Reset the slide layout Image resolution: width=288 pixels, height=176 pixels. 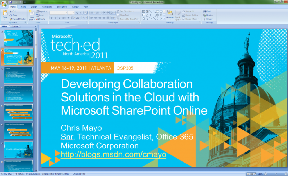(x=40, y=15)
